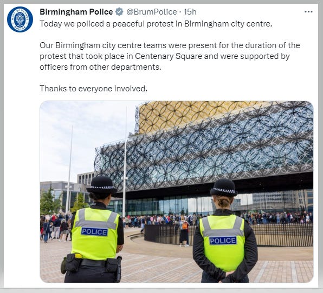This screenshot has width=323, height=293.
Task: Click the person with the orange backpack
Action: pyautogui.click(x=184, y=230)
